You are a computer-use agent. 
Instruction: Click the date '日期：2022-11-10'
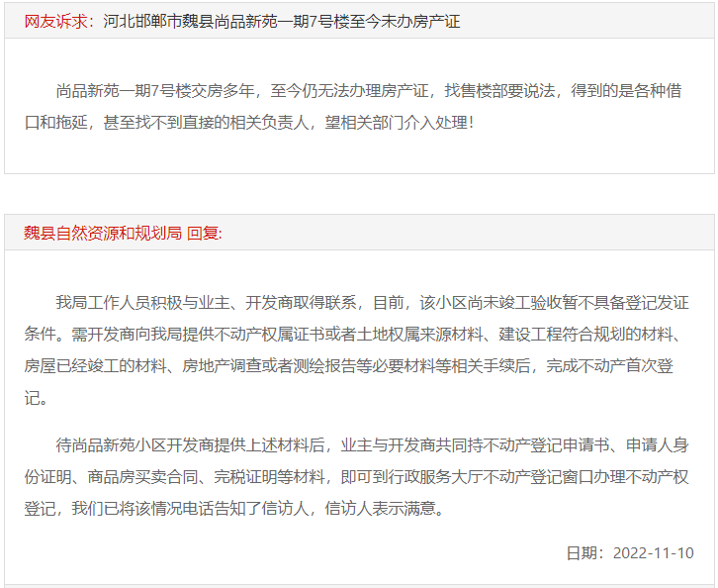630,552
